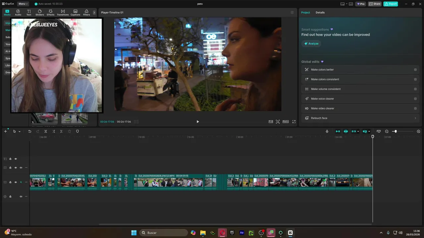The image size is (424, 238).
Task: Open linkage options dropdown arrow
Action: click(358, 132)
